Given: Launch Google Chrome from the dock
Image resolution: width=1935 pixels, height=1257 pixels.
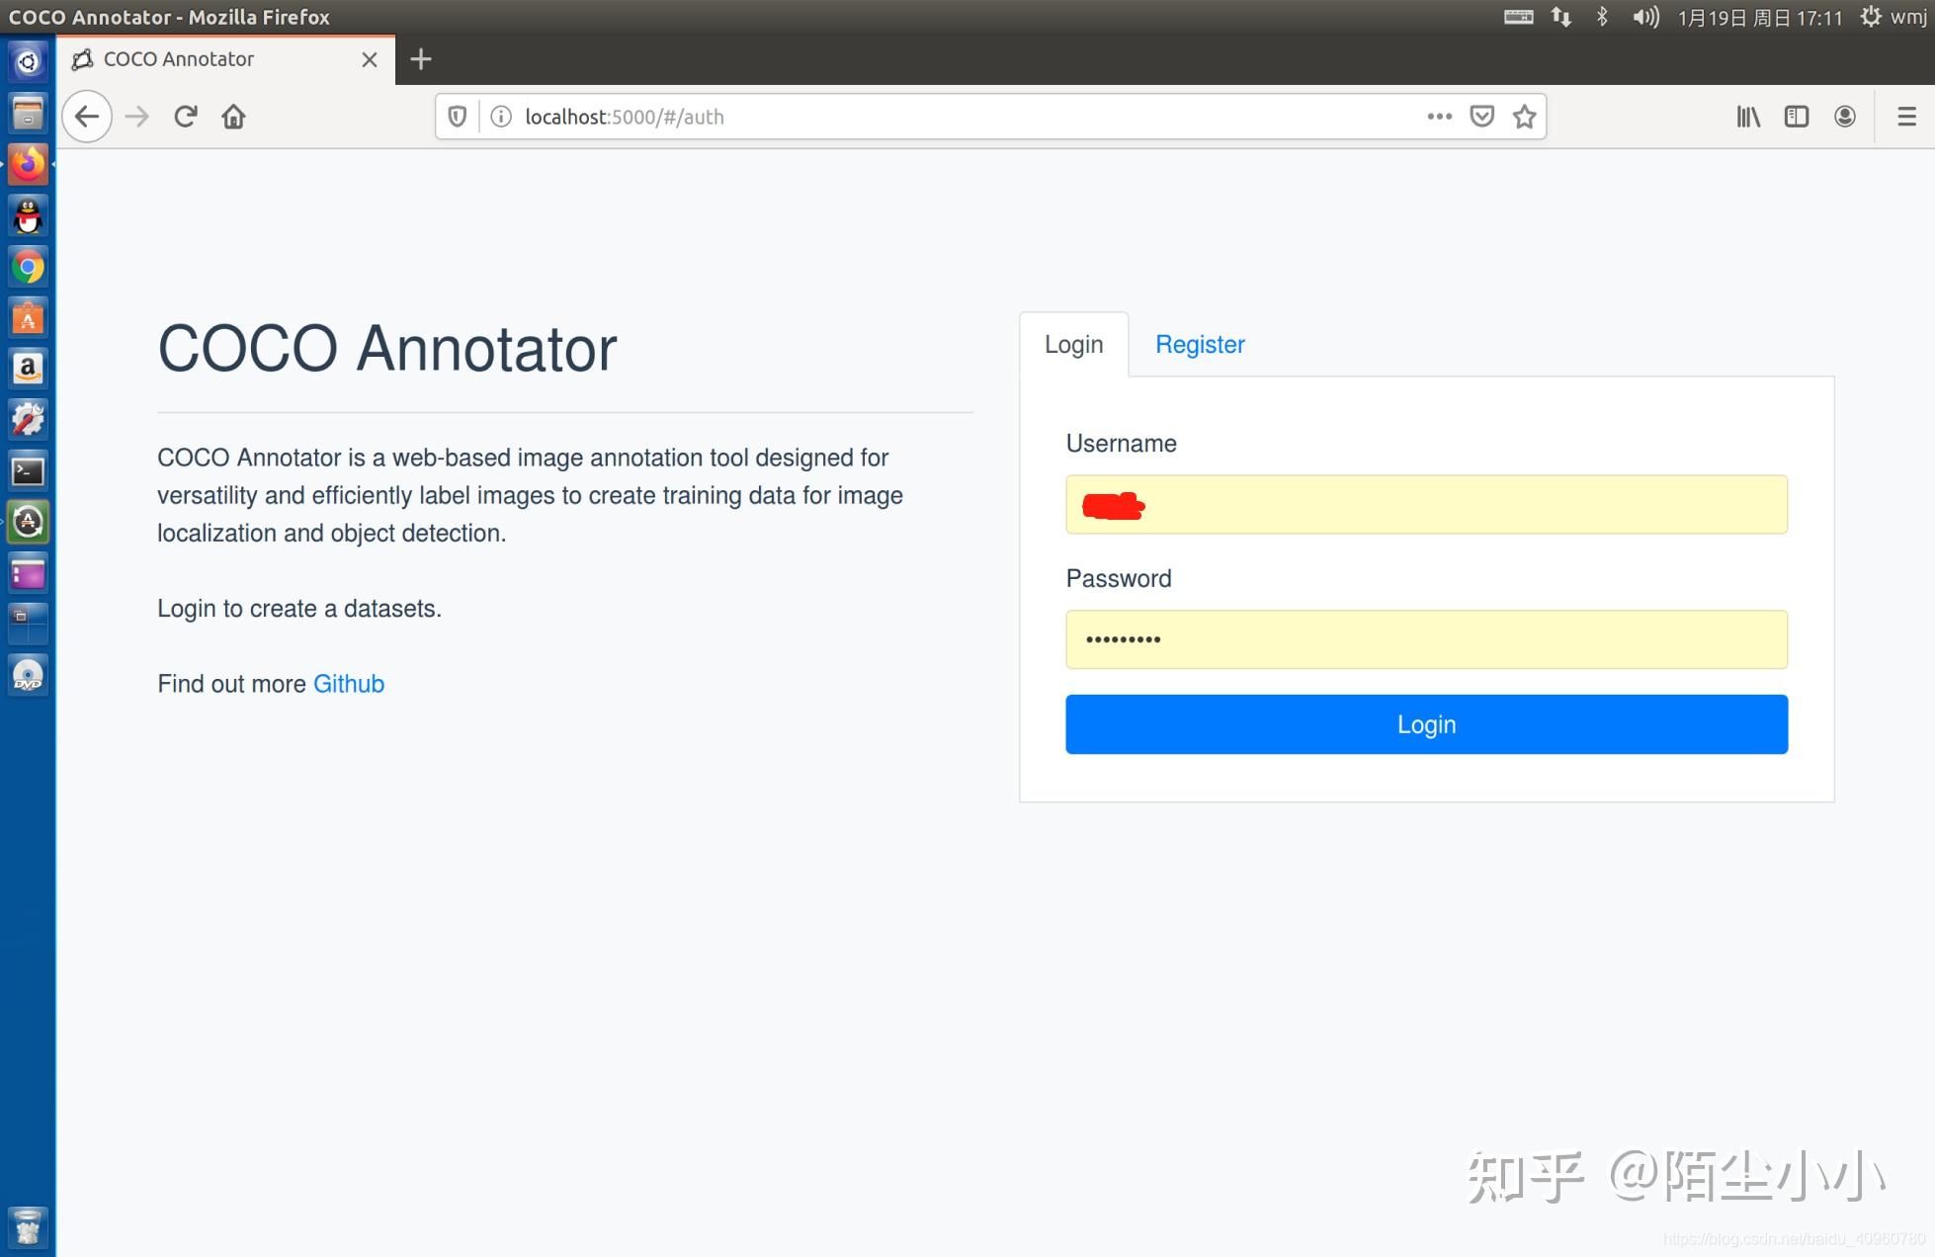Looking at the screenshot, I should pos(27,267).
